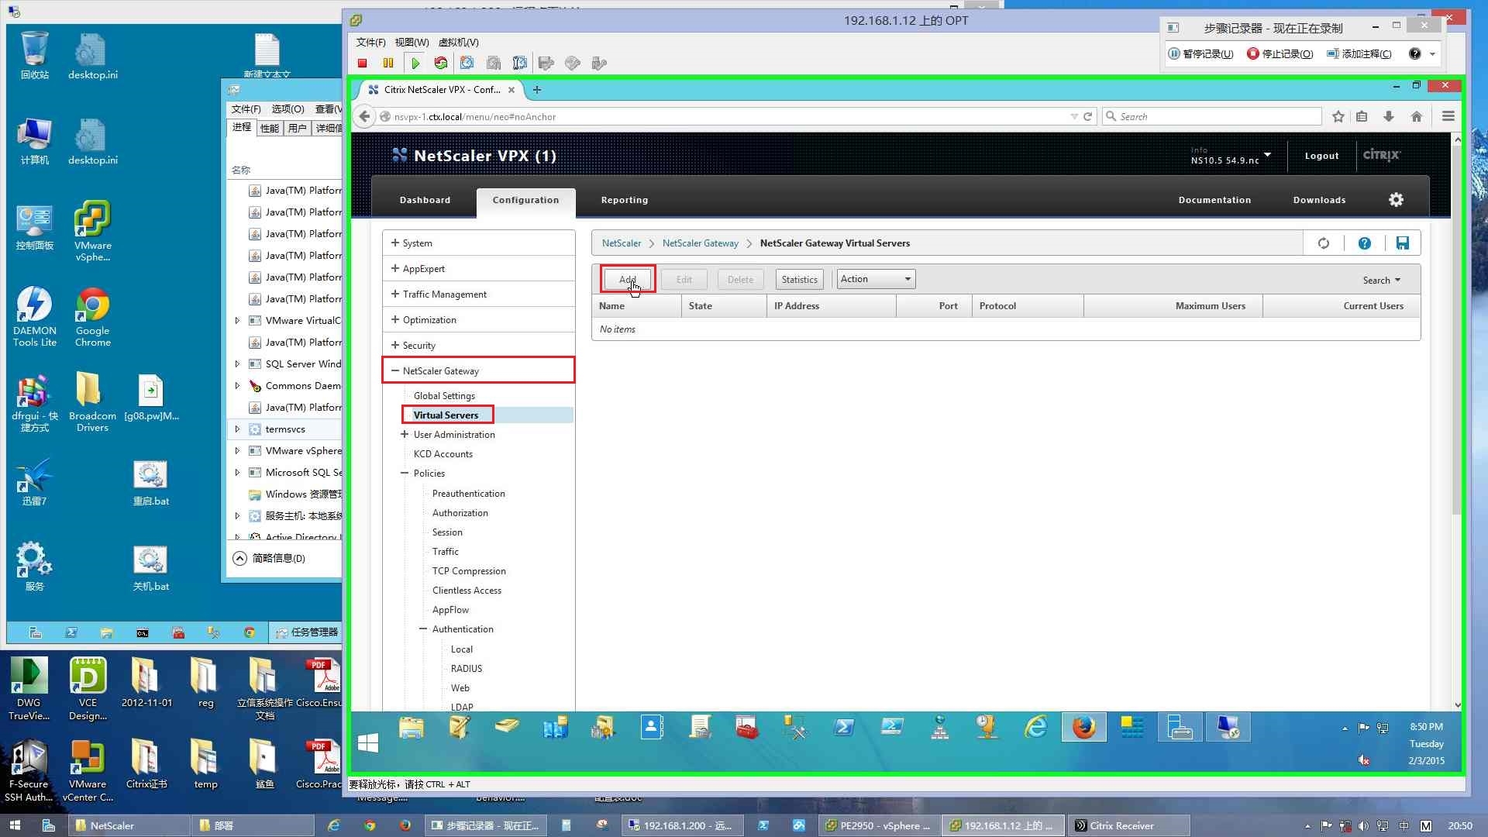Expand the Optimization node
This screenshot has width=1488, height=837.
pos(395,320)
